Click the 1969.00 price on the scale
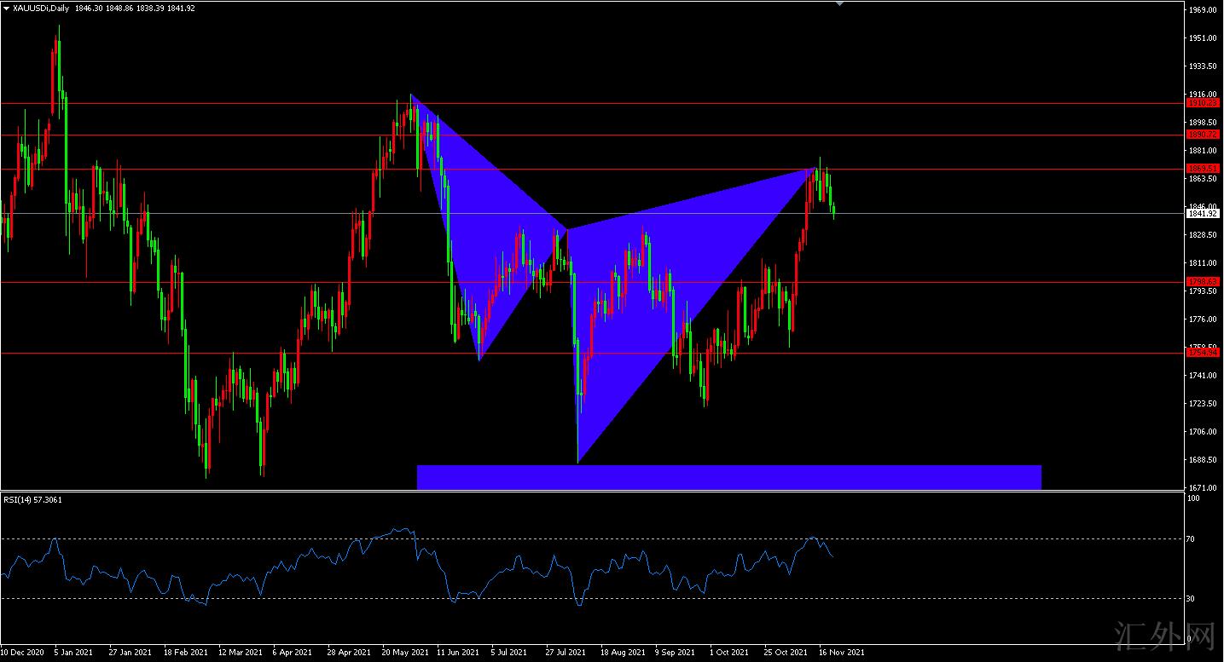Viewport: 1224px width, 662px height. pos(1203,10)
